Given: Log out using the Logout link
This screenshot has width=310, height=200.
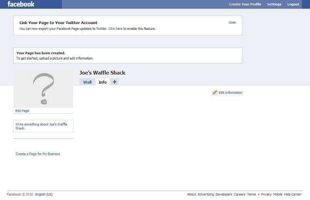Looking at the screenshot, I should tap(293, 4).
